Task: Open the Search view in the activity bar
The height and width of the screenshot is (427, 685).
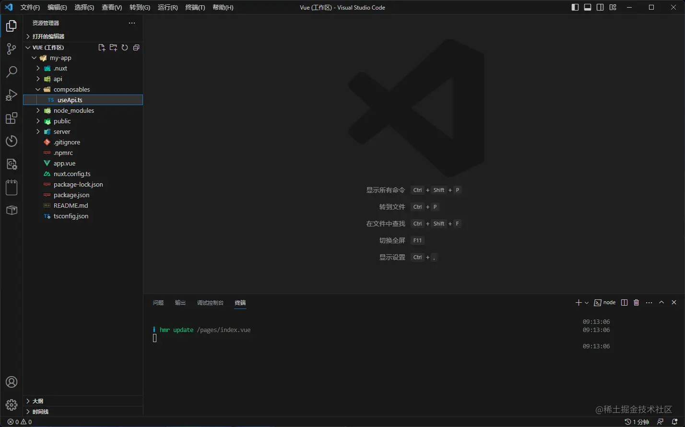Action: pyautogui.click(x=12, y=72)
